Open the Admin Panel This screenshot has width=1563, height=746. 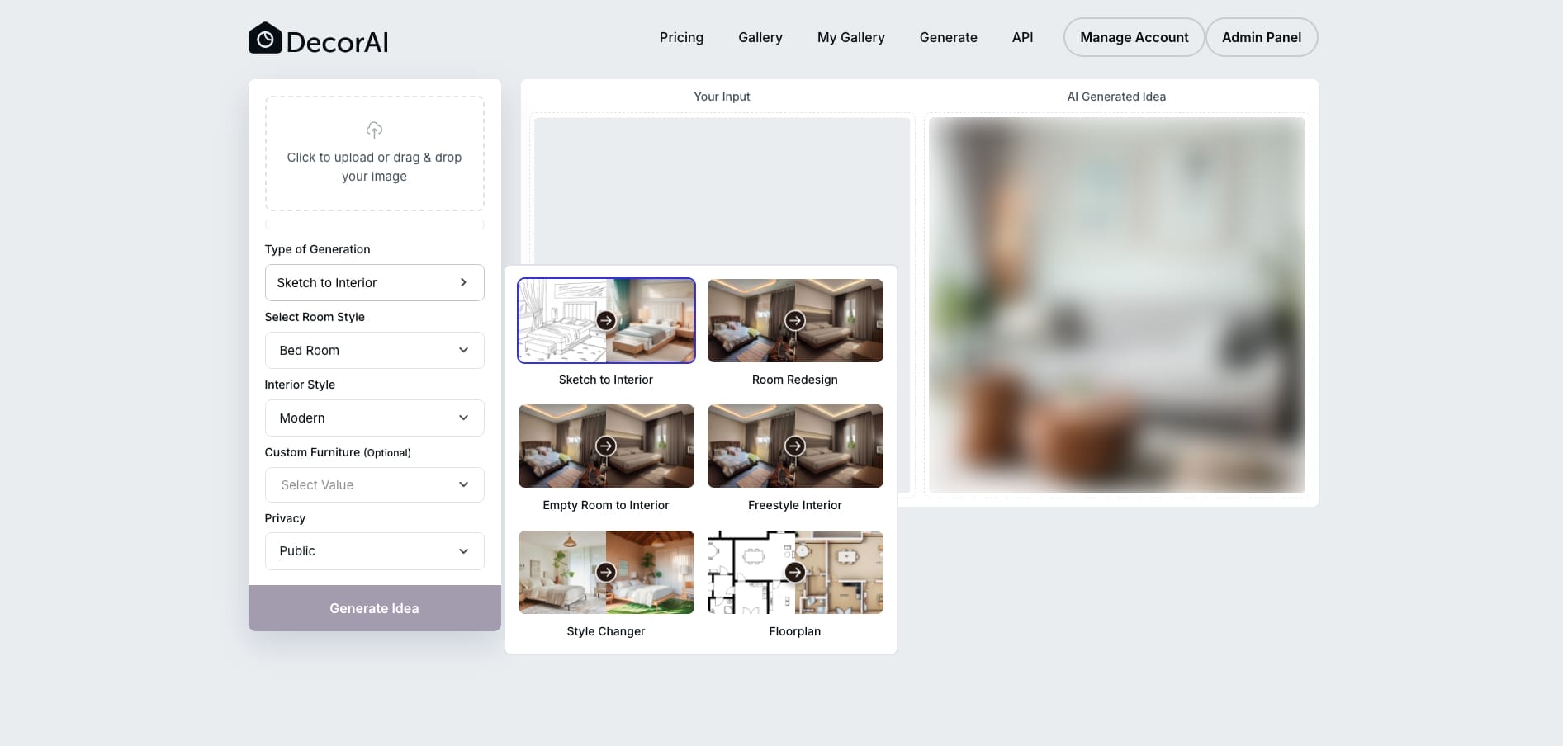pos(1261,37)
